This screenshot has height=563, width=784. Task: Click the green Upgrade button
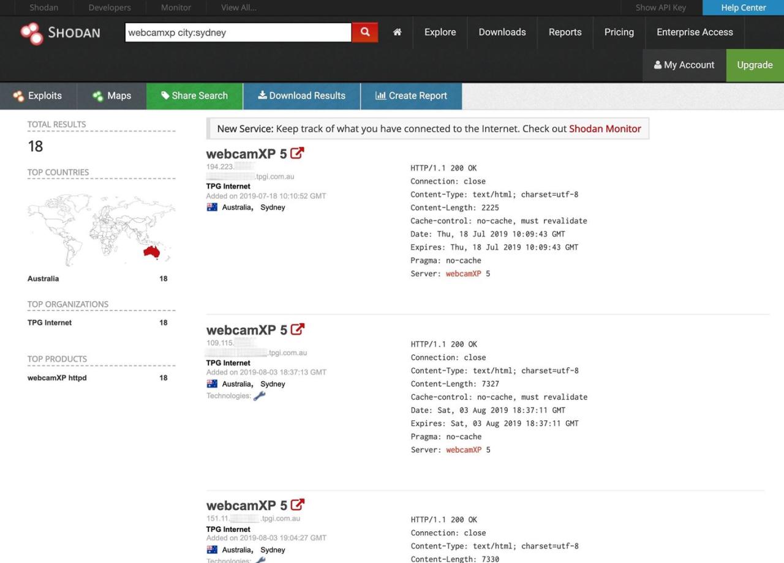755,64
